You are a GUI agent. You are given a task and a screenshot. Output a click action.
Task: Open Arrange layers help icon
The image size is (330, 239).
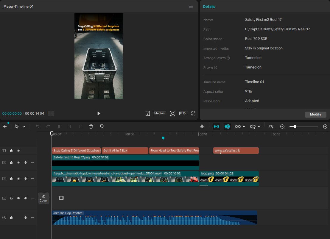coord(228,58)
